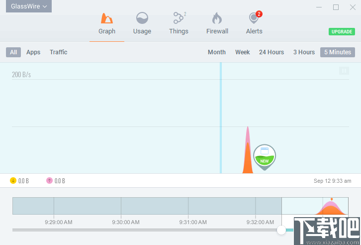The height and width of the screenshot is (245, 361).
Task: Open the Alerts tab
Action: tap(254, 23)
